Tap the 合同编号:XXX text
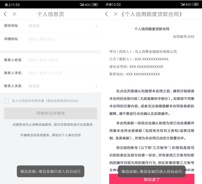 [183, 37]
